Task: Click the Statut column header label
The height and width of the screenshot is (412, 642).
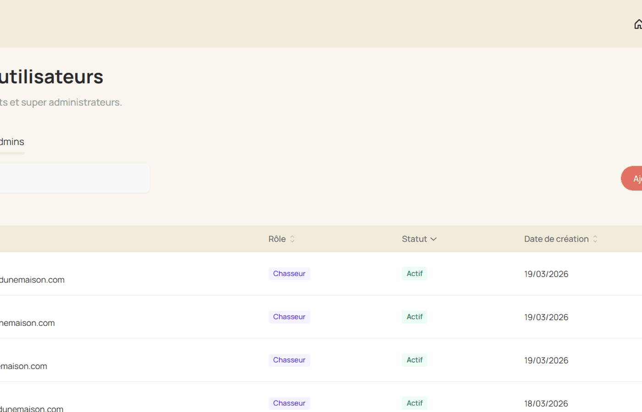Action: click(x=415, y=239)
